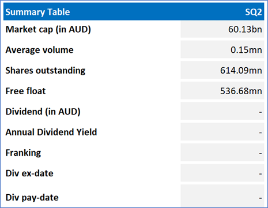The height and width of the screenshot is (208, 268).
Task: Select the Div pay-date value cell
Action: (222, 196)
